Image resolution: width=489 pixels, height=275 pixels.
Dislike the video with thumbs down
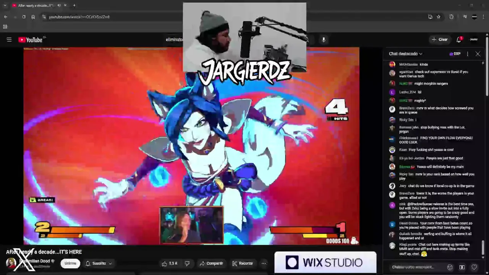click(x=187, y=263)
